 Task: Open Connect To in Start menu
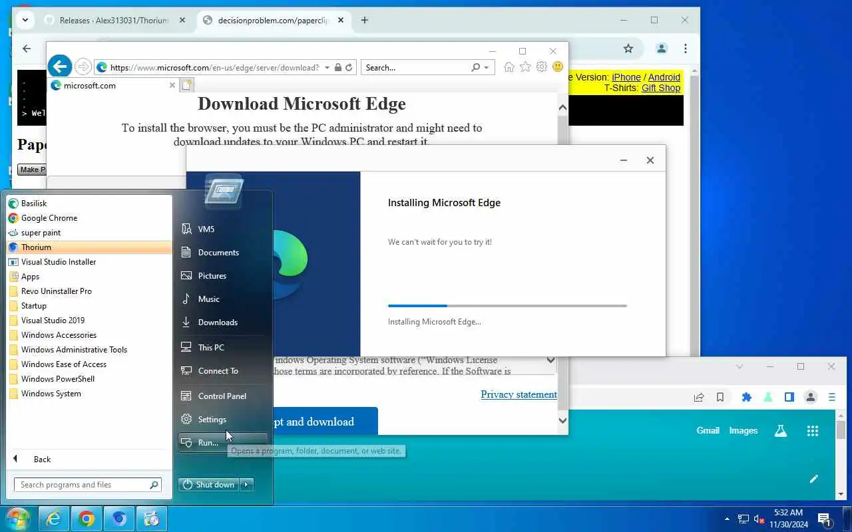pyautogui.click(x=222, y=370)
